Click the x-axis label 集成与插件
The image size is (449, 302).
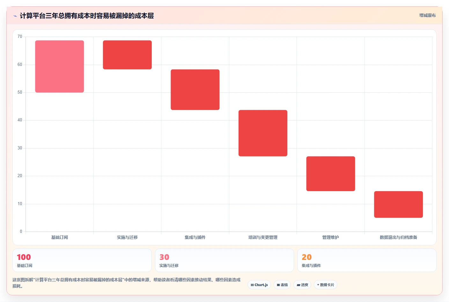[x=195, y=237]
